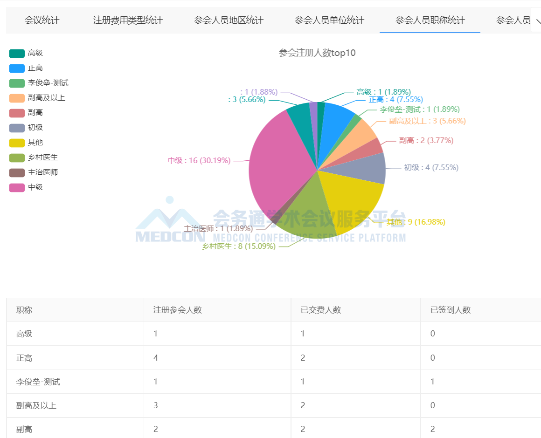Click chart title 参会注册人数top10
541x438 pixels.
click(317, 53)
